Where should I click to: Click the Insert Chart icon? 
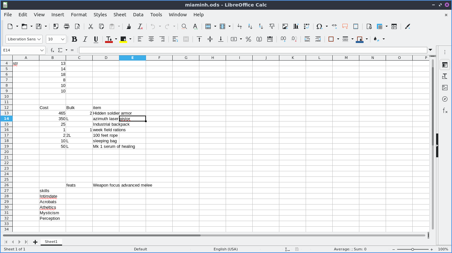click(296, 26)
